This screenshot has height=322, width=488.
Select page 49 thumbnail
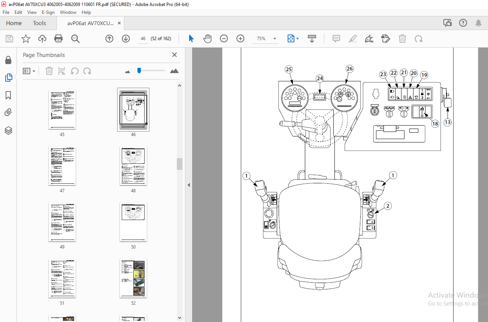click(x=62, y=222)
